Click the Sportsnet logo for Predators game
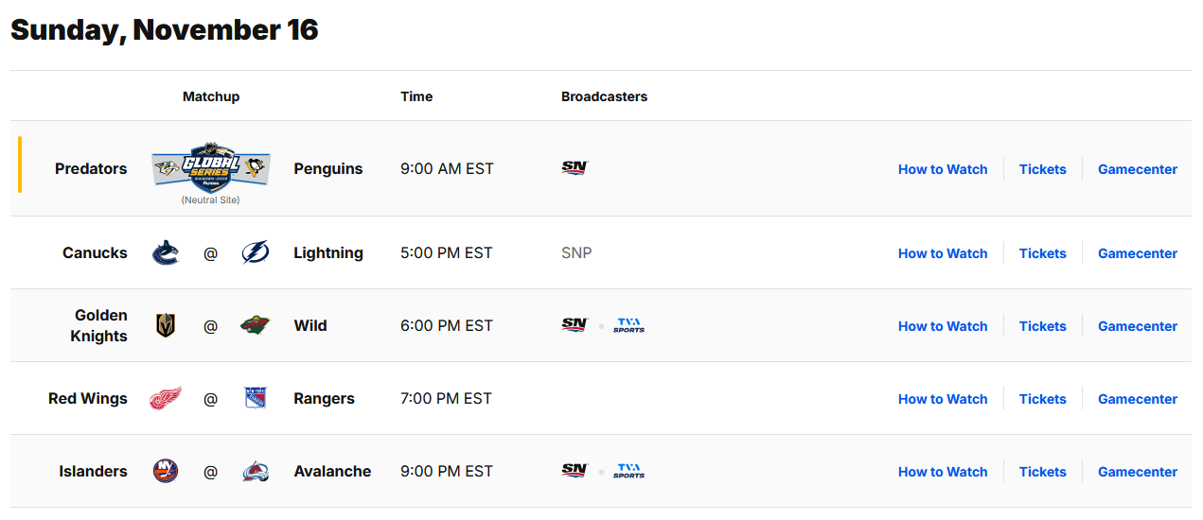This screenshot has width=1203, height=520. (575, 168)
